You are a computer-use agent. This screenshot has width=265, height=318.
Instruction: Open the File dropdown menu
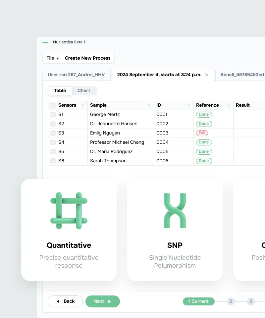[x=53, y=58]
